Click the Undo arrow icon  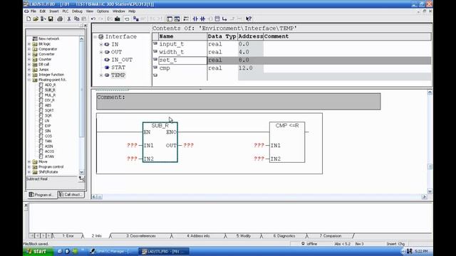(93, 19)
